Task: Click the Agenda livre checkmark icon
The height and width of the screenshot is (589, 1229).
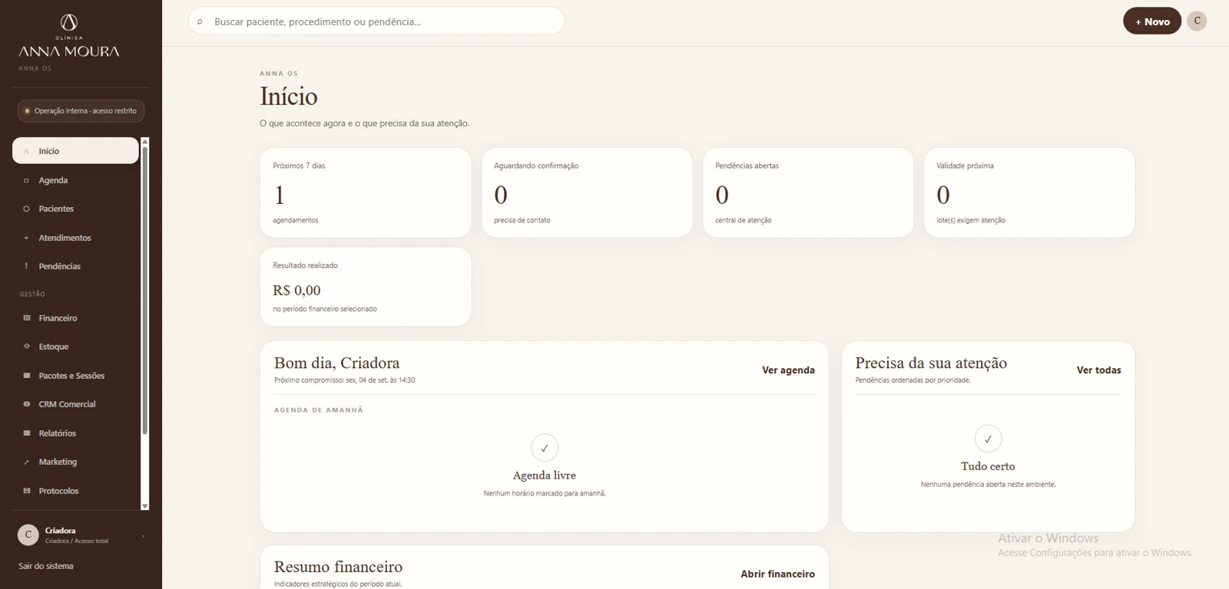Action: pyautogui.click(x=545, y=448)
